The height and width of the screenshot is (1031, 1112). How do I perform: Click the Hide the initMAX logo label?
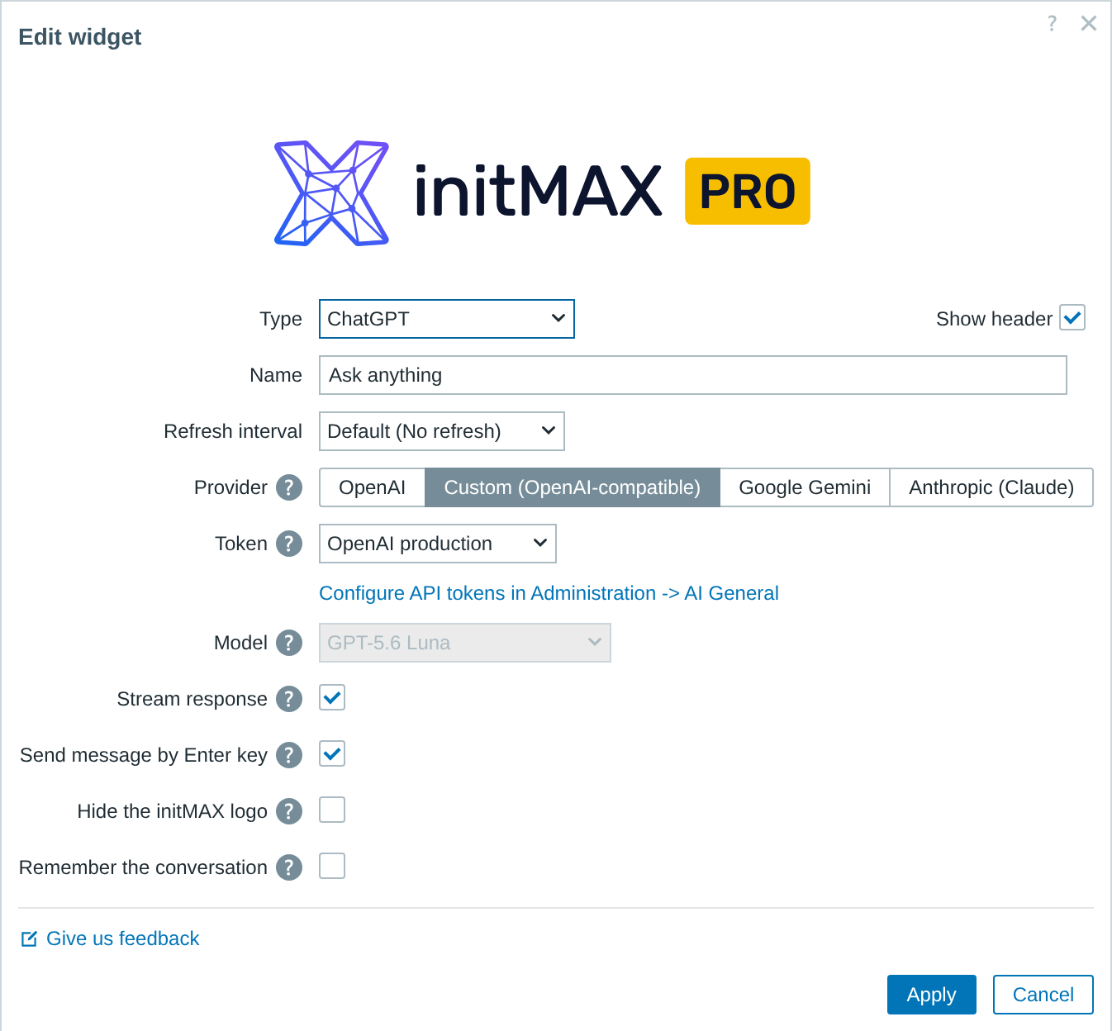173,811
